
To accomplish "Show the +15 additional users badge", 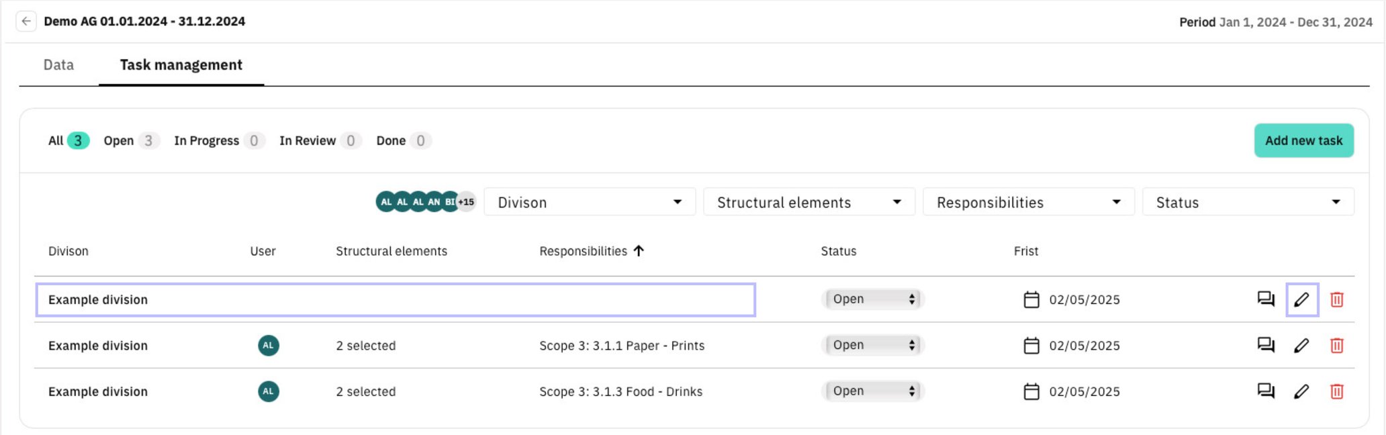I will click(x=466, y=201).
